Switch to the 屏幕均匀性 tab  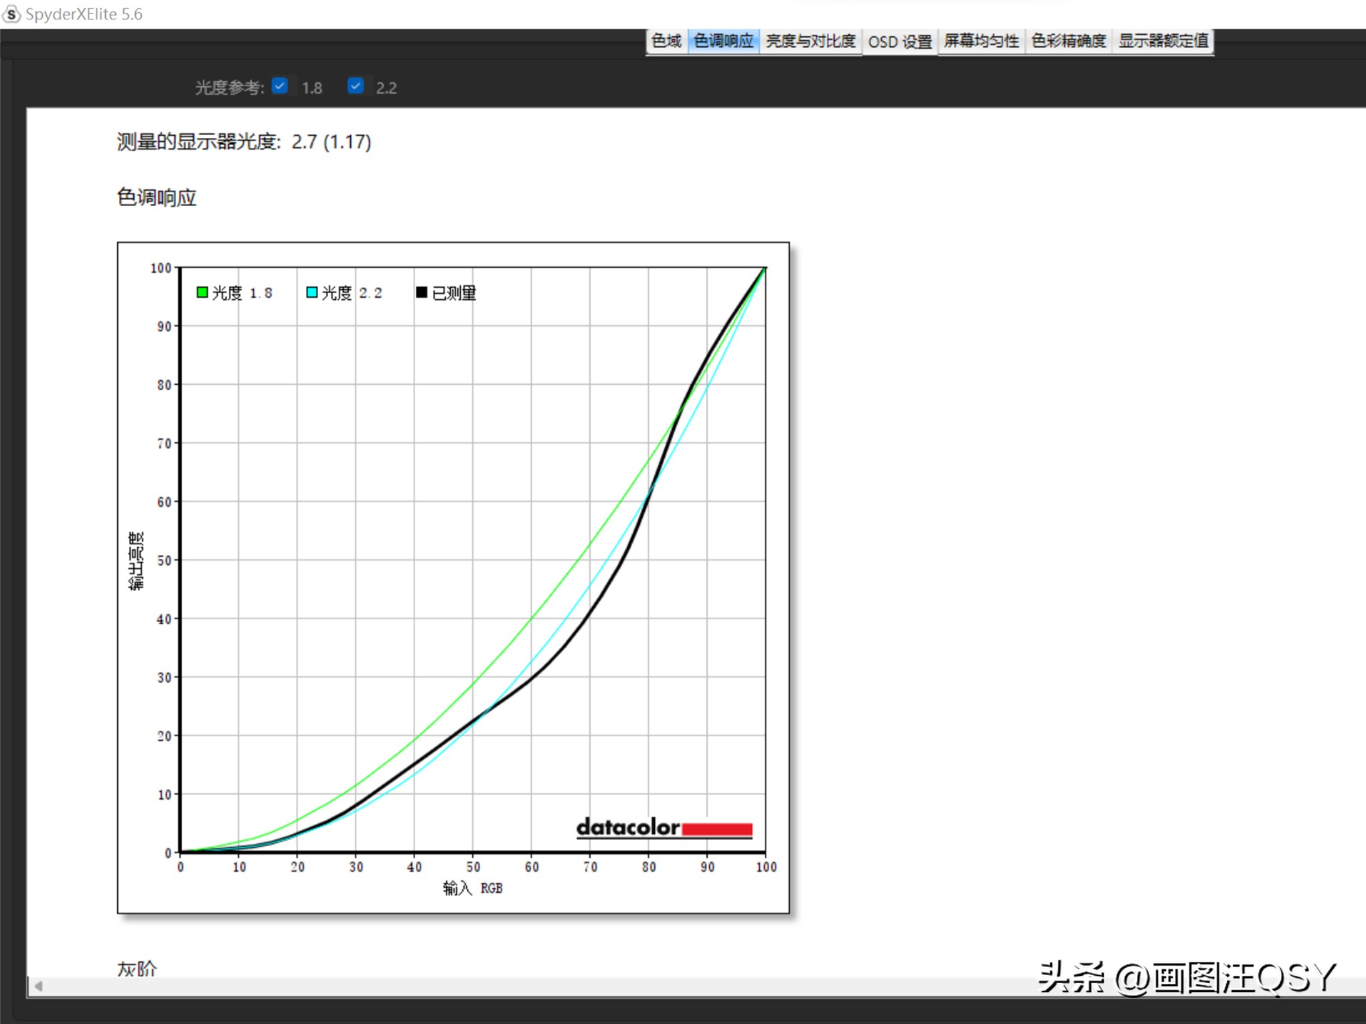(982, 41)
